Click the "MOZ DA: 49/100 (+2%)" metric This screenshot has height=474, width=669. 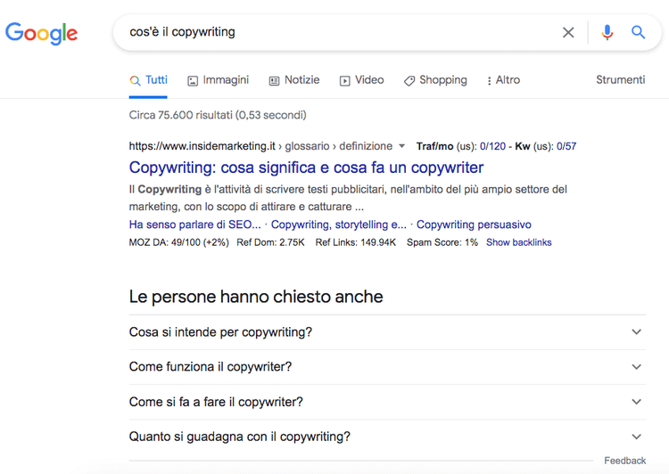pyautogui.click(x=178, y=242)
